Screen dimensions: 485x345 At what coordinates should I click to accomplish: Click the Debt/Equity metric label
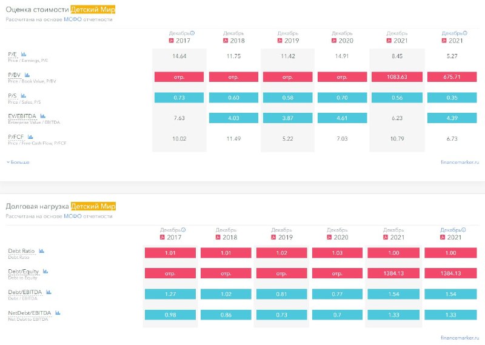[x=24, y=272]
